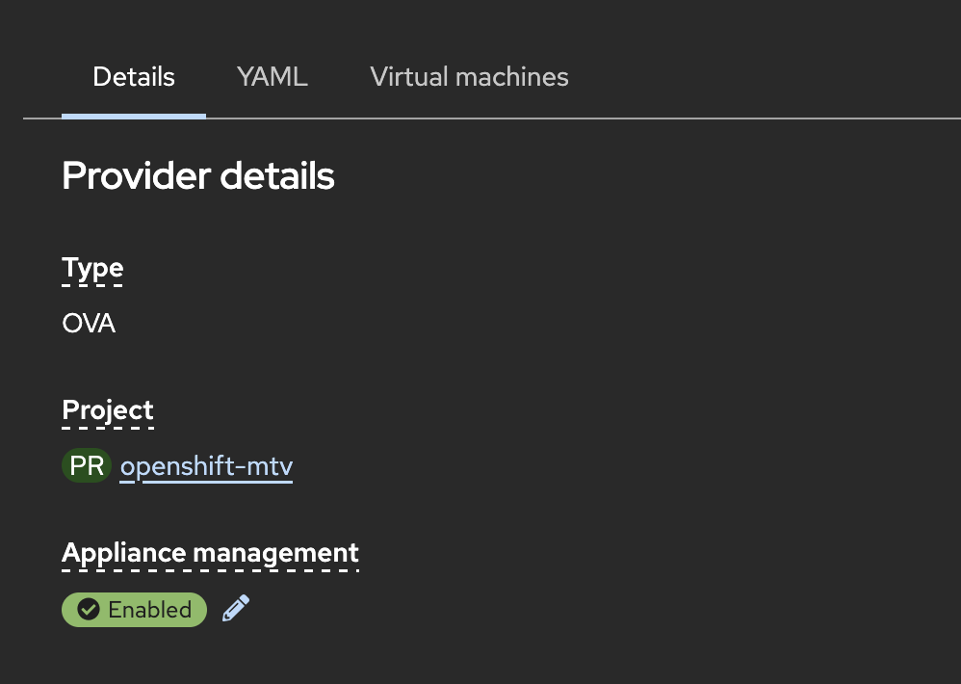The height and width of the screenshot is (684, 961).
Task: Click the divider right of Virtual machines tab
Action: [770, 118]
